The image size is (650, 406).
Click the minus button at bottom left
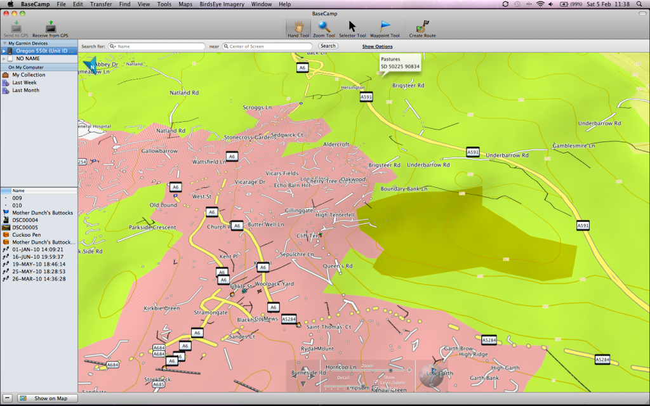point(7,398)
